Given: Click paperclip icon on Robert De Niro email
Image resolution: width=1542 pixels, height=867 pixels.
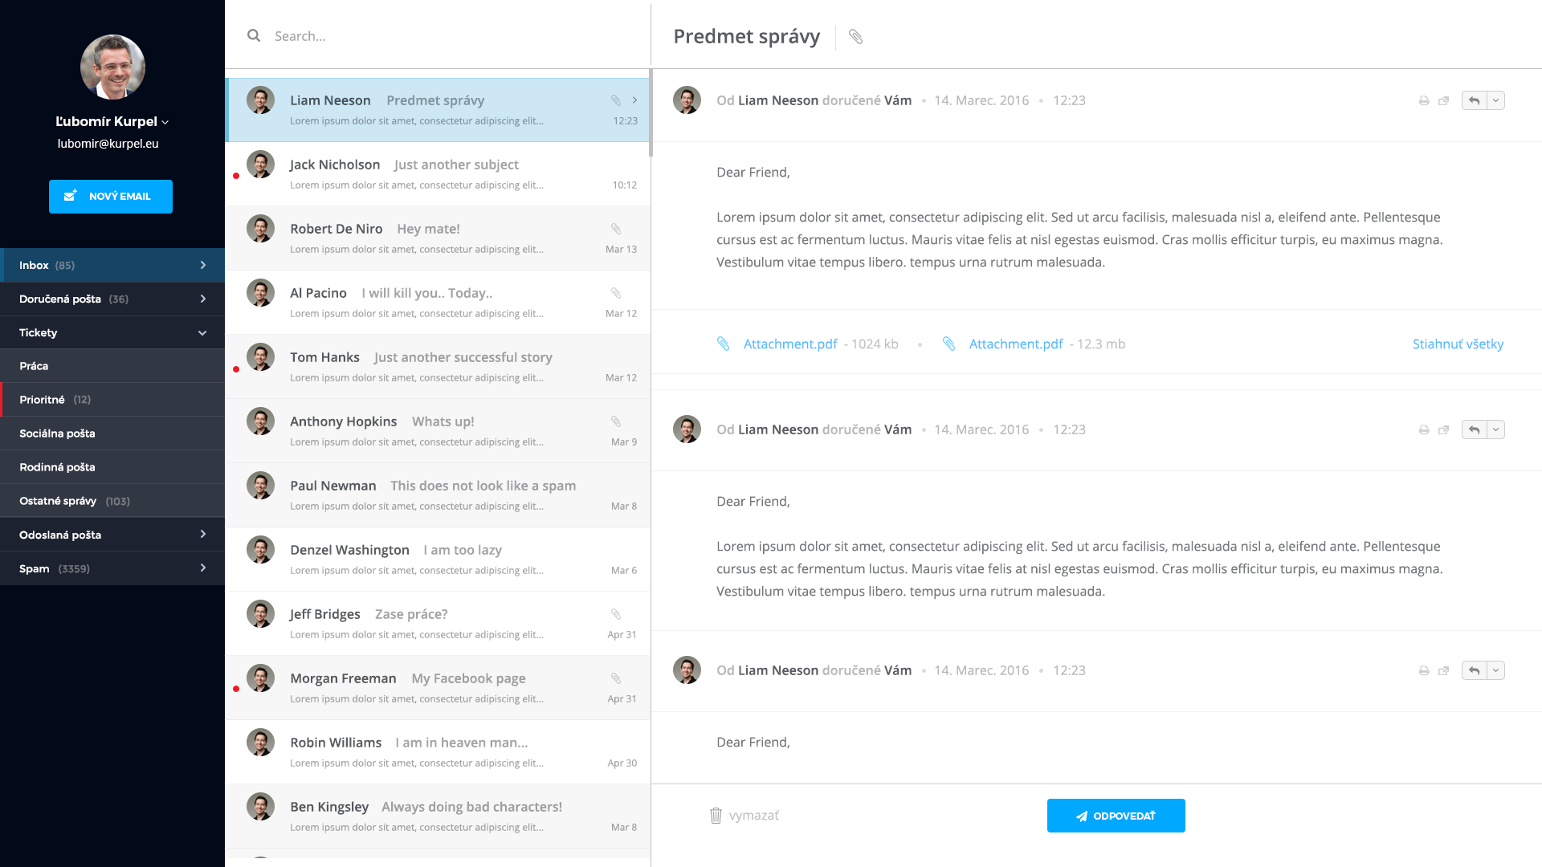Looking at the screenshot, I should tap(616, 229).
